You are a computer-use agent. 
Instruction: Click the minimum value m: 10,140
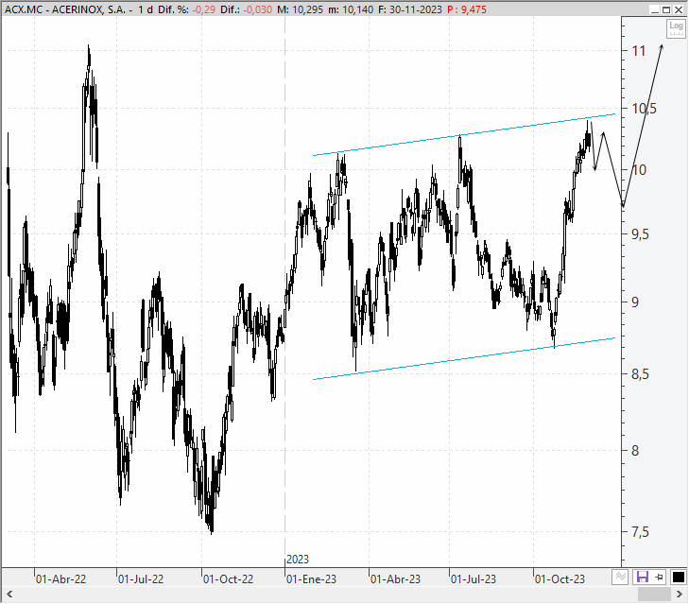click(x=351, y=9)
